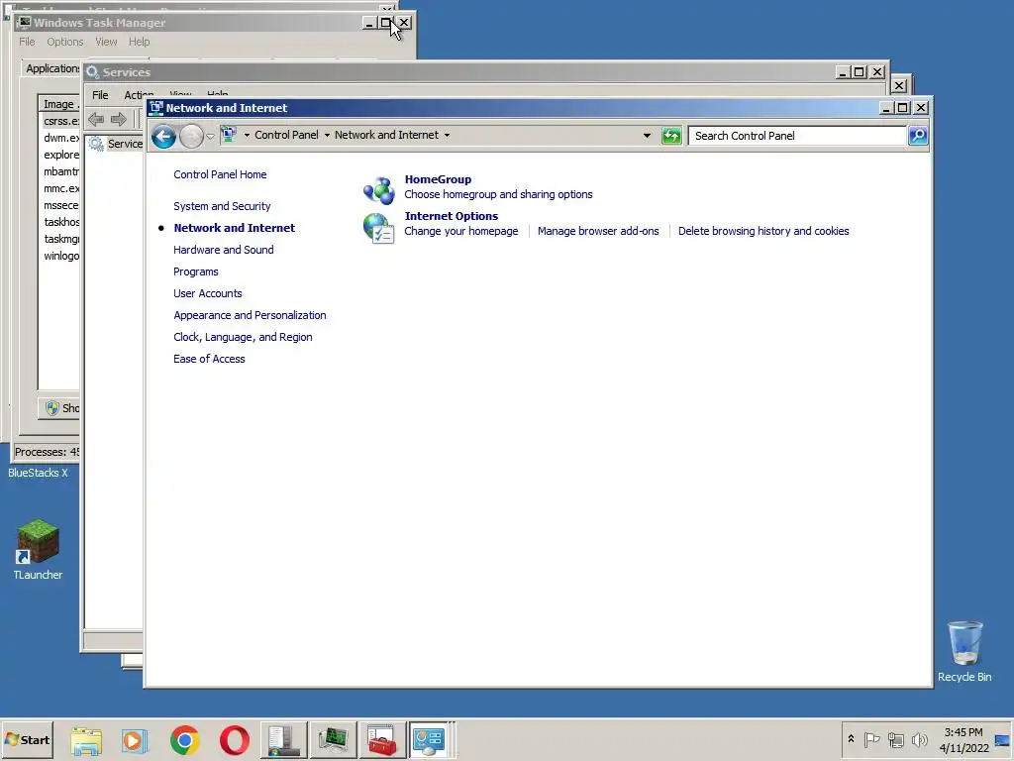Screen dimensions: 1014x761
Task: Click Action Center flag tray icon
Action: click(871, 739)
